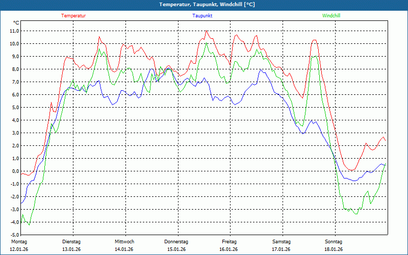The height and width of the screenshot is (255, 408).
Task: Click the °C unit label on axis
Action: click(x=16, y=23)
